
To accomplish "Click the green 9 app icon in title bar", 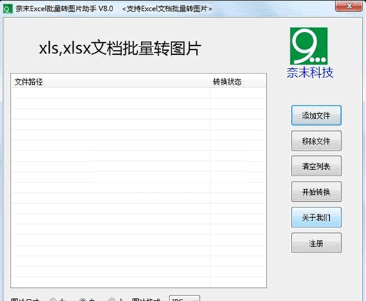I will (x=8, y=9).
